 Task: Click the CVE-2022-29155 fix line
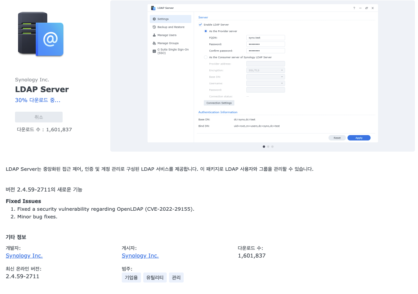[106, 209]
